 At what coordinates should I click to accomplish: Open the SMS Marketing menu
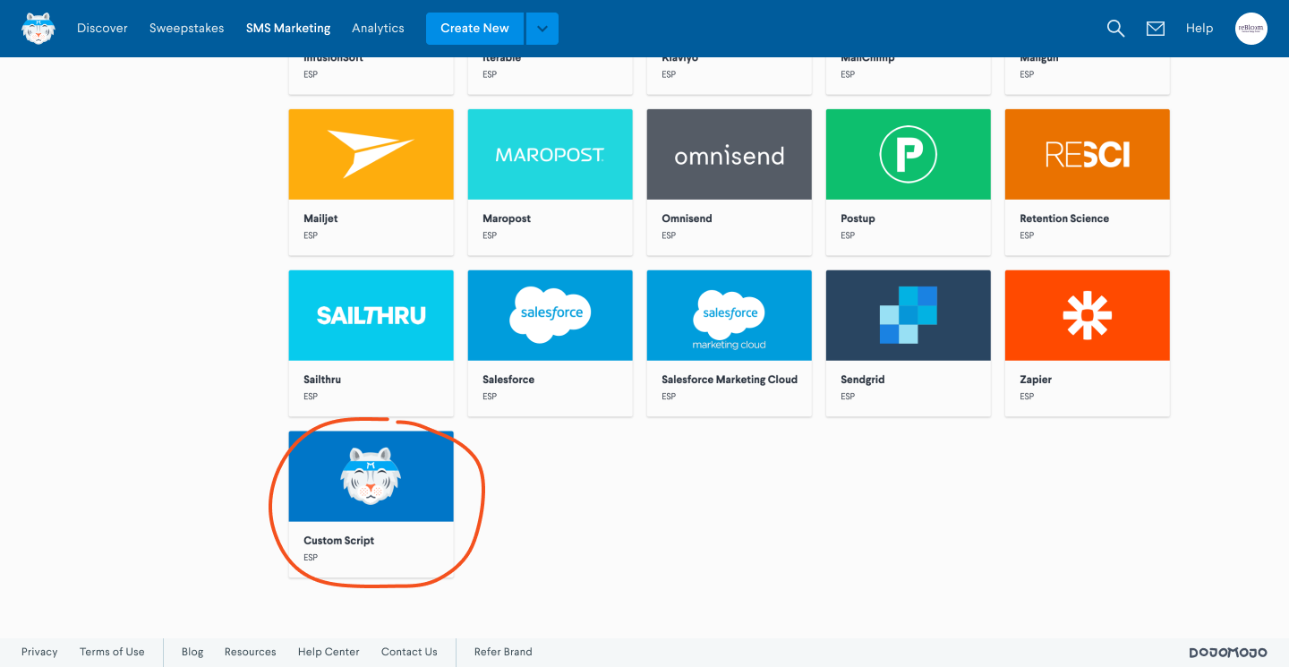coord(288,29)
